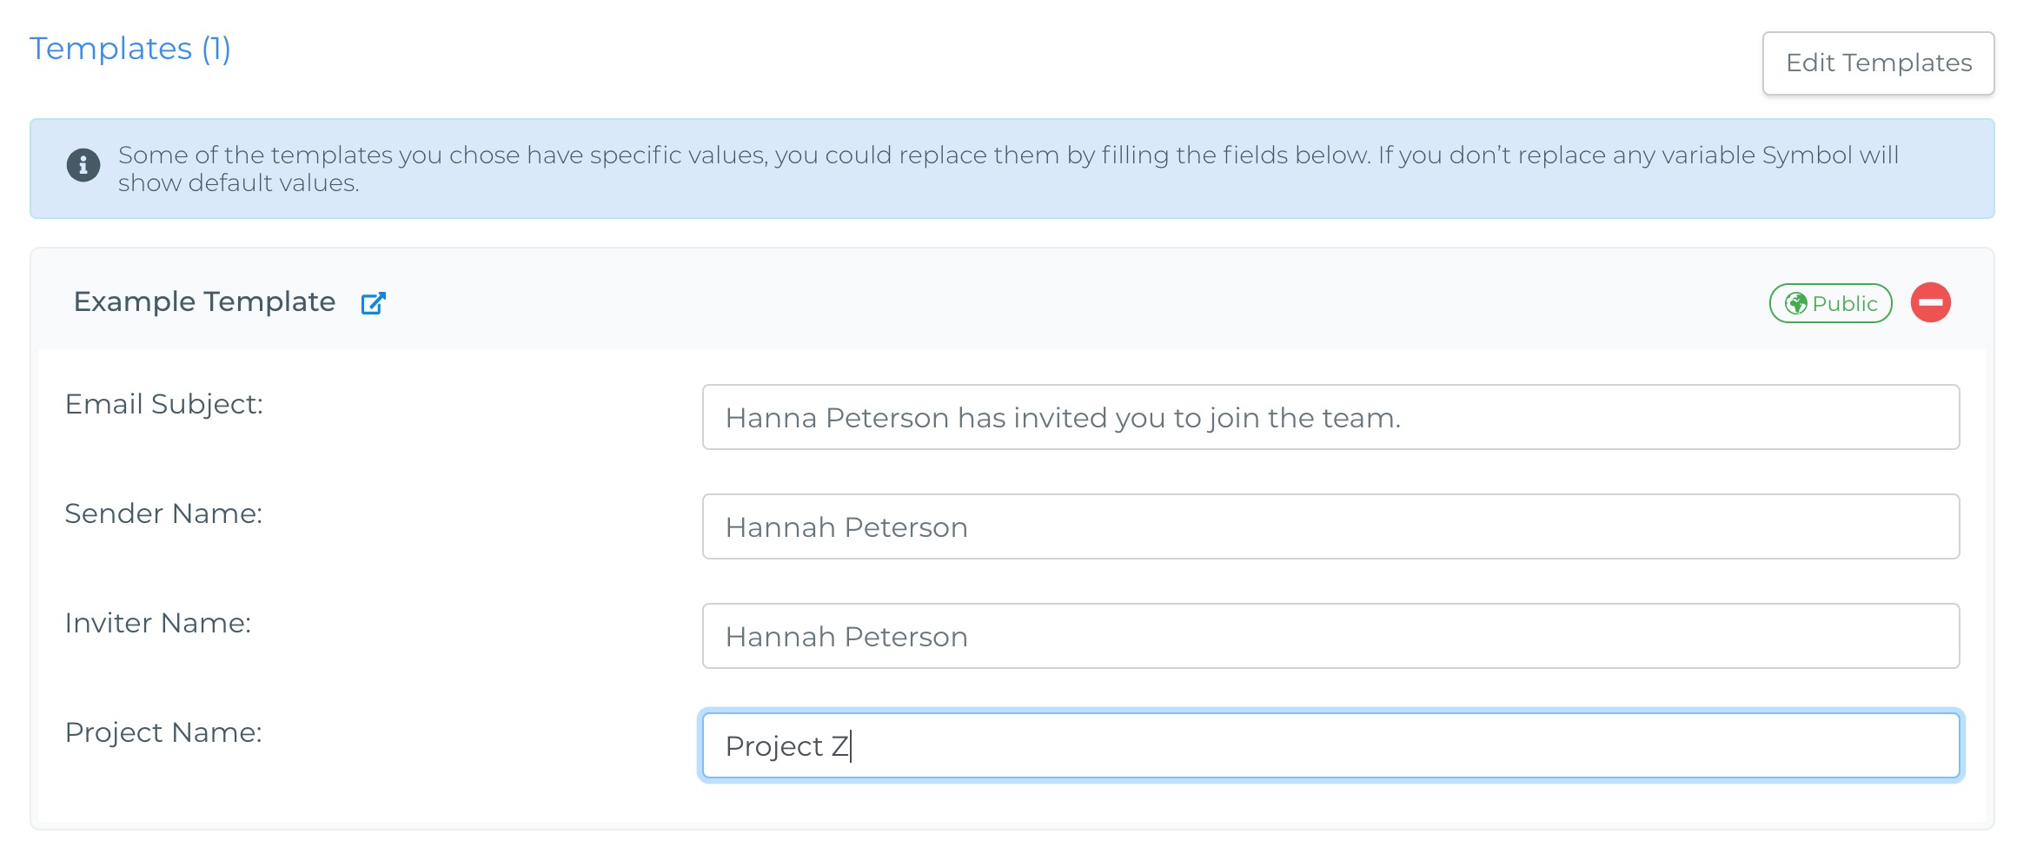Click the Edit Templates button
Screen dimensions: 2030x867
click(1878, 63)
